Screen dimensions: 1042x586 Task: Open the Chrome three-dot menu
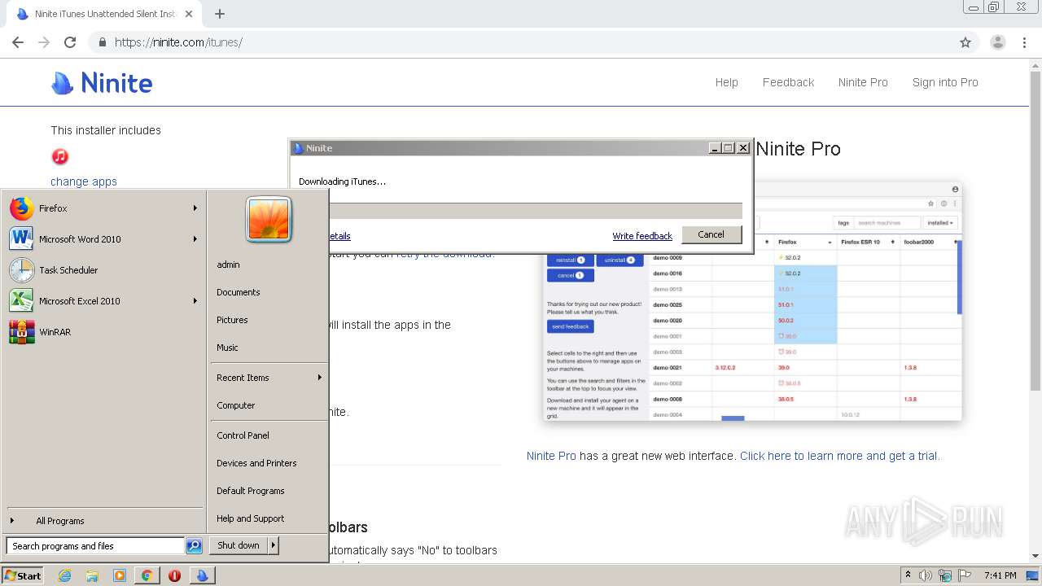1024,42
